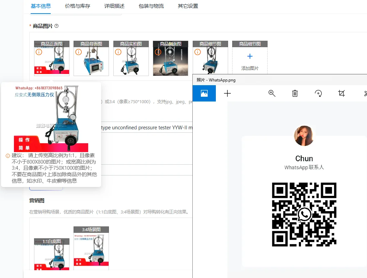This screenshot has width=367, height=278.
Task: Select the 商品正面图 thumbnail
Action: pos(52,58)
